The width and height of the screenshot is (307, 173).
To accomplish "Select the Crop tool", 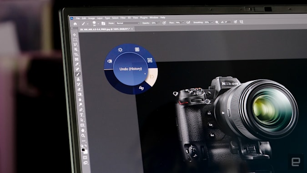I will [76, 54].
